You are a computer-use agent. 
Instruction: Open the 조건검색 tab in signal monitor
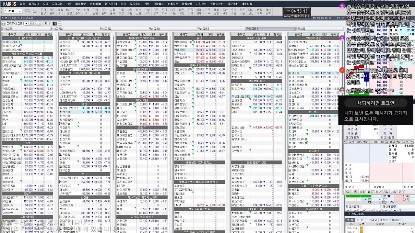[372, 220]
